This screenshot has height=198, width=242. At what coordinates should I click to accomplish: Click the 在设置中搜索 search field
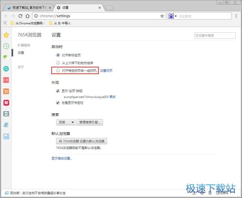[x=215, y=35]
